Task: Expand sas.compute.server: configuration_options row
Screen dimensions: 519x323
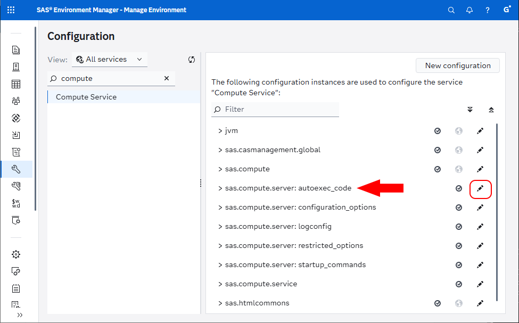Action: [220, 208]
